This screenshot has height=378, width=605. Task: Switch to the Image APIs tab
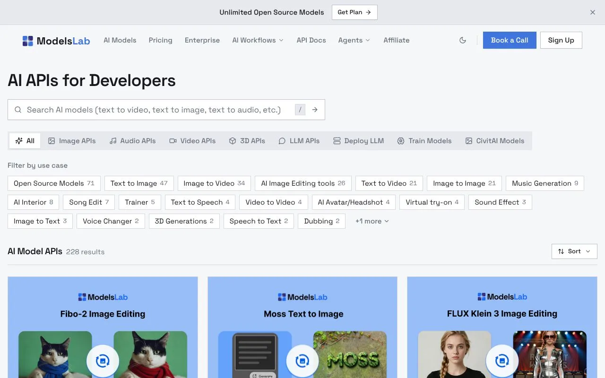click(x=72, y=141)
